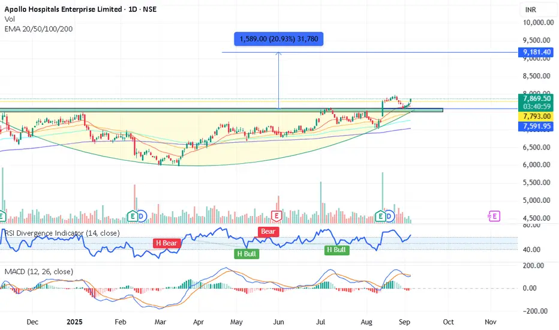The width and height of the screenshot is (559, 330).
Task: Click the yellow 7,793.00 price label
Action: click(536, 116)
